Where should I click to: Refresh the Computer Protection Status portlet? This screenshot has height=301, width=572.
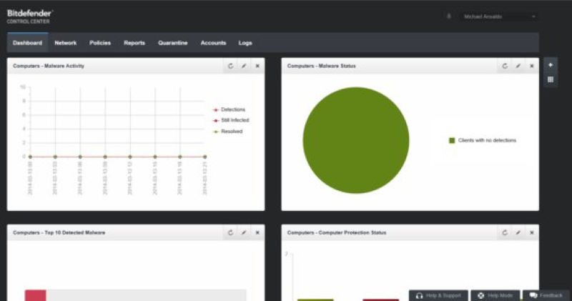coord(505,232)
